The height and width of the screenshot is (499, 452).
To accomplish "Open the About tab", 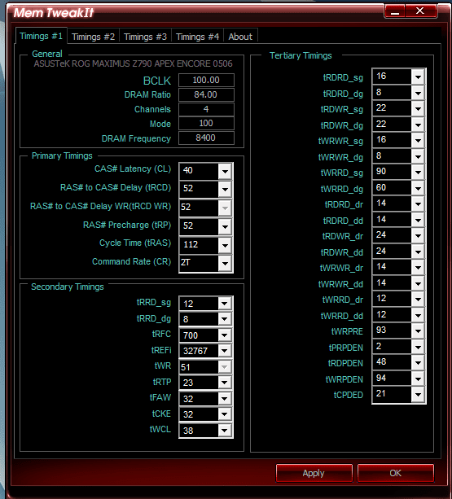I will coord(240,37).
